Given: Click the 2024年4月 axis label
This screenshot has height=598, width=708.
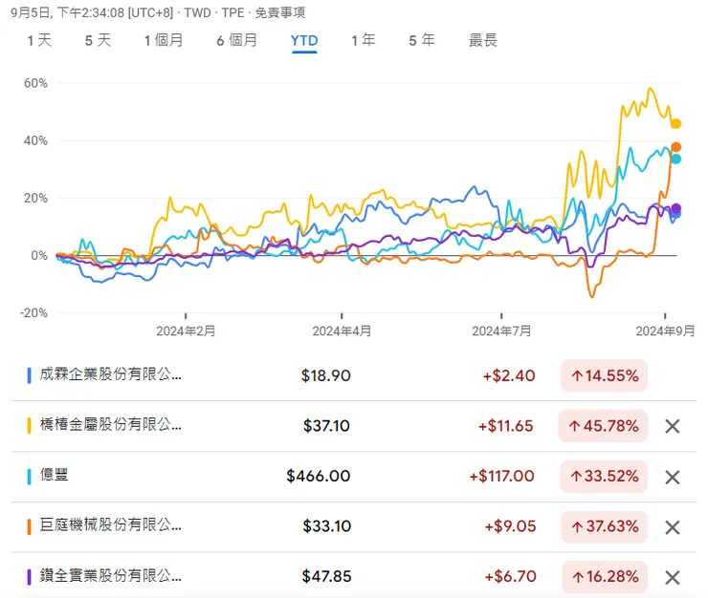Looking at the screenshot, I should (x=342, y=331).
